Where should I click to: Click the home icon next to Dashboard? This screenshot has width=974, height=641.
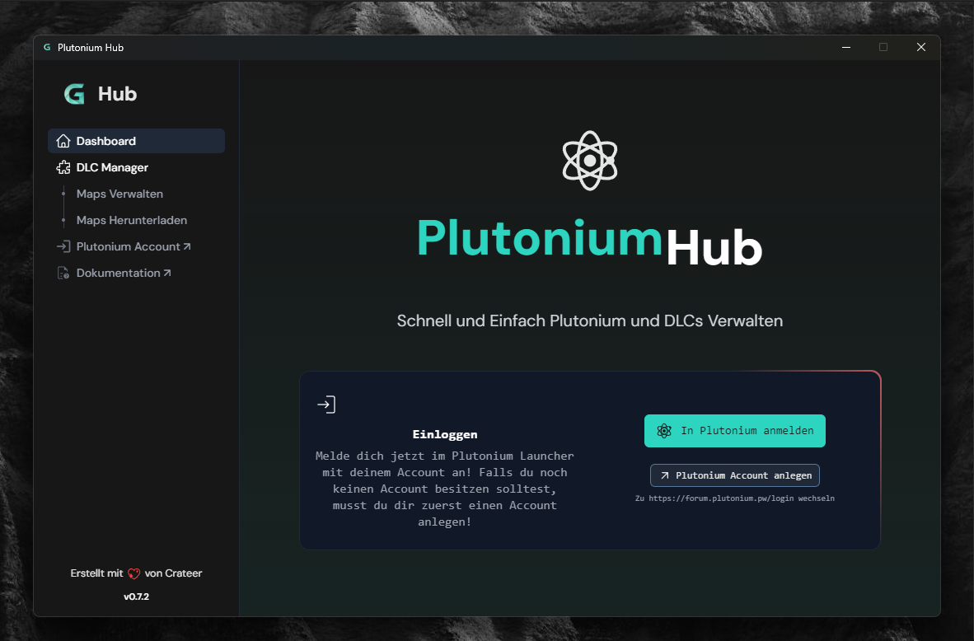(x=63, y=140)
